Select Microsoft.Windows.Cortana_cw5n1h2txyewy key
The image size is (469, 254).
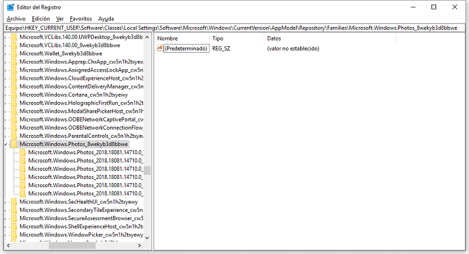(x=74, y=94)
